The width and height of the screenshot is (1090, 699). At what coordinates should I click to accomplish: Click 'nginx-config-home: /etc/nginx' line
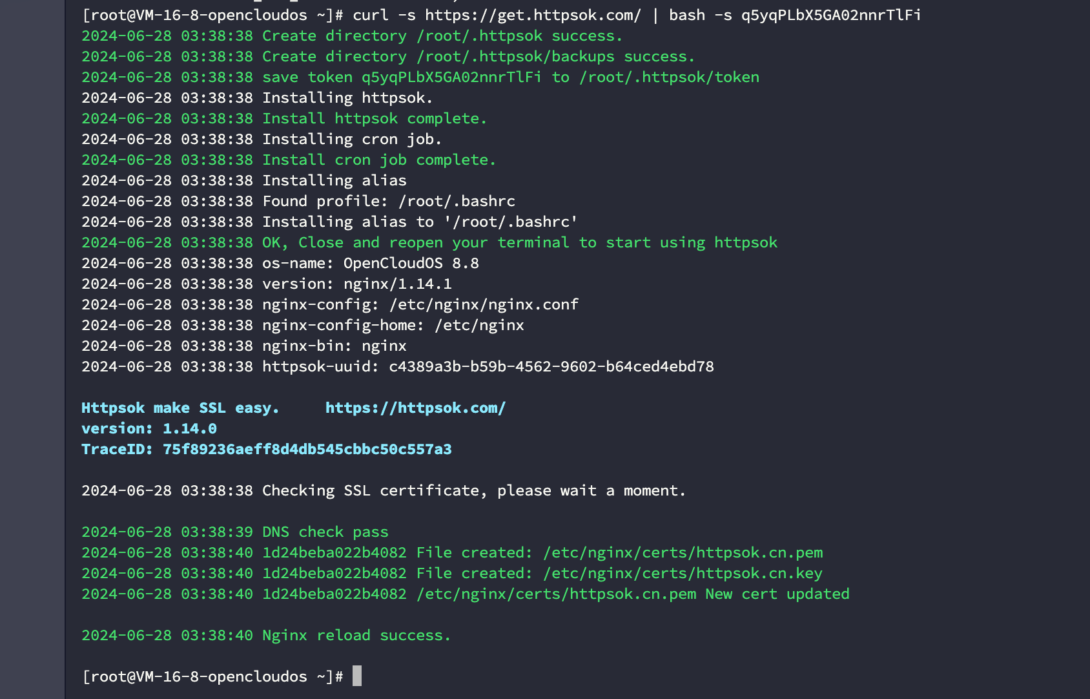click(303, 325)
